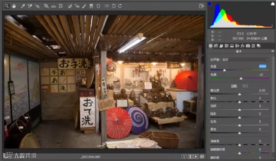Open the Split Toning panel tab
Image resolution: width=276 pixels, height=161 pixels.
(x=232, y=46)
